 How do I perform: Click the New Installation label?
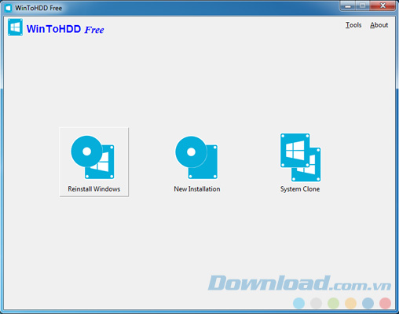pos(197,189)
